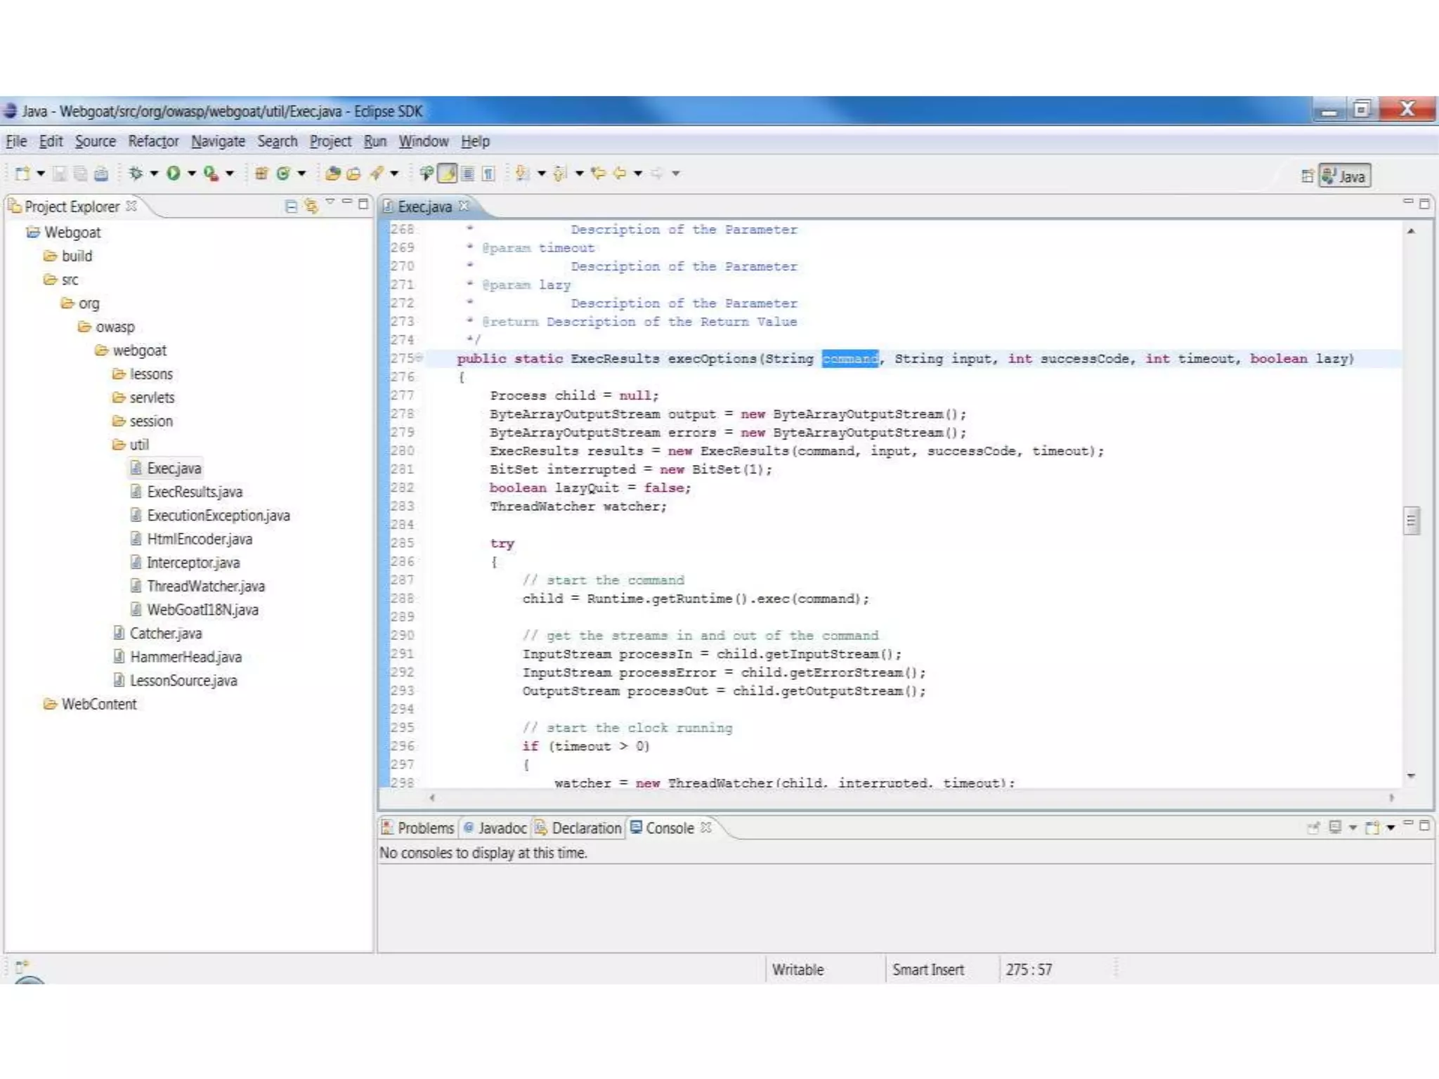The height and width of the screenshot is (1079, 1439).
Task: Click the Open Type toolbar icon
Action: [x=333, y=173]
